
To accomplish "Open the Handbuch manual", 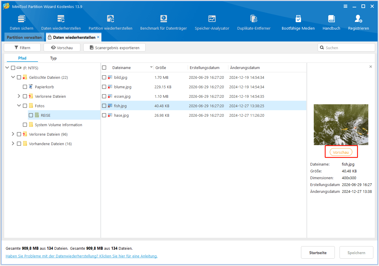I will 331,23.
